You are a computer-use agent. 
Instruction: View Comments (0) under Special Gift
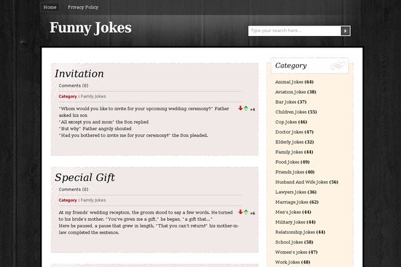74,190
